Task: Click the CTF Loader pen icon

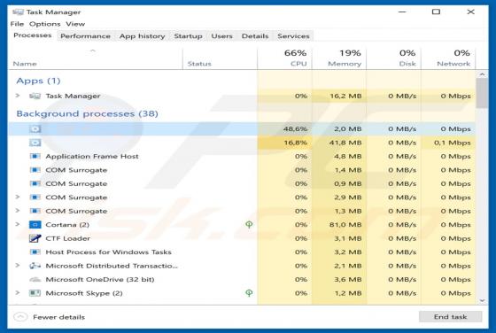Action: (x=35, y=238)
